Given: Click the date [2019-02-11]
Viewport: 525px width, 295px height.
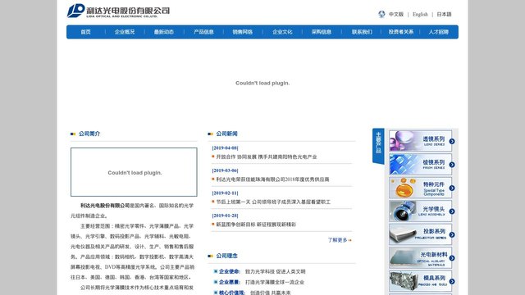Looking at the screenshot, I should click(225, 193).
